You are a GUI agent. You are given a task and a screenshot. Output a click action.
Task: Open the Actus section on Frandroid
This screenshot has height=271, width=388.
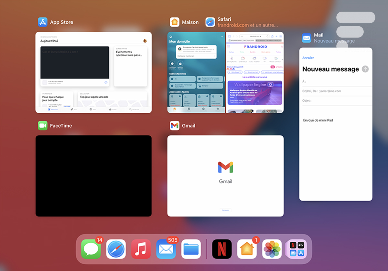(x=231, y=52)
